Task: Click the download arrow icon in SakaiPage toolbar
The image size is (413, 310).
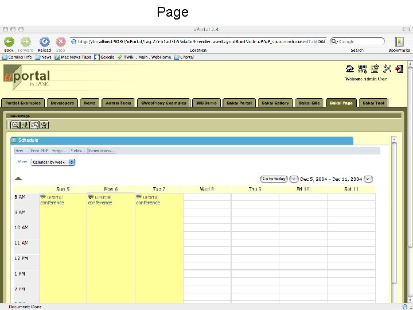Action: point(25,125)
